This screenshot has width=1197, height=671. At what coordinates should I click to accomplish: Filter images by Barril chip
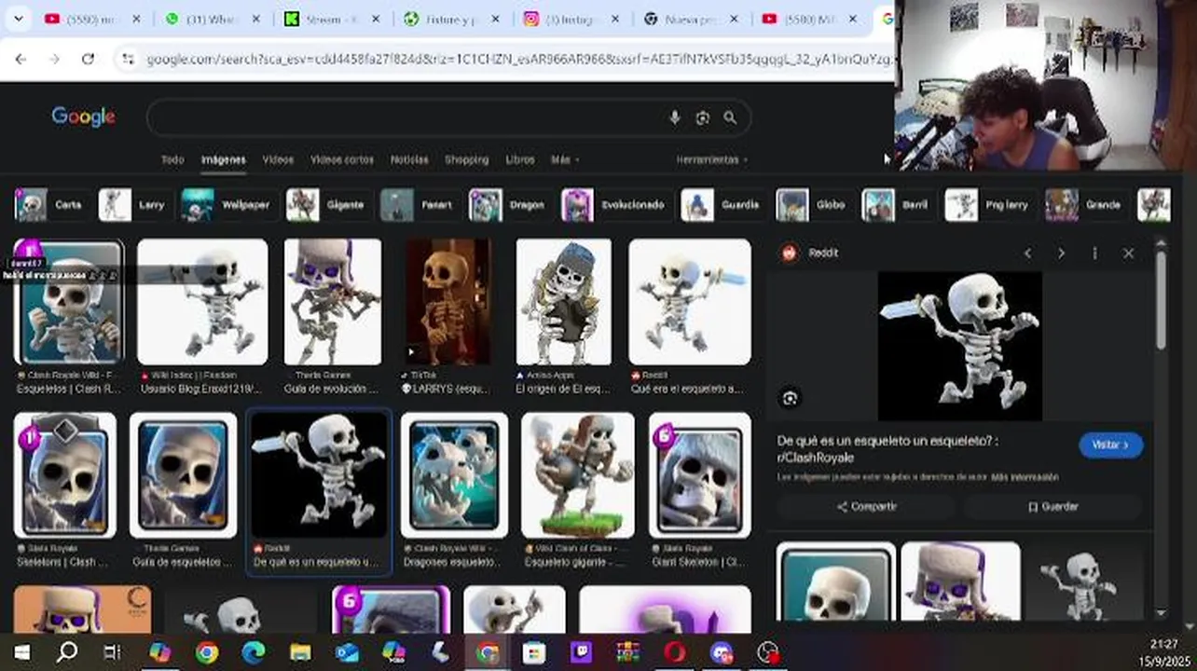(x=897, y=205)
